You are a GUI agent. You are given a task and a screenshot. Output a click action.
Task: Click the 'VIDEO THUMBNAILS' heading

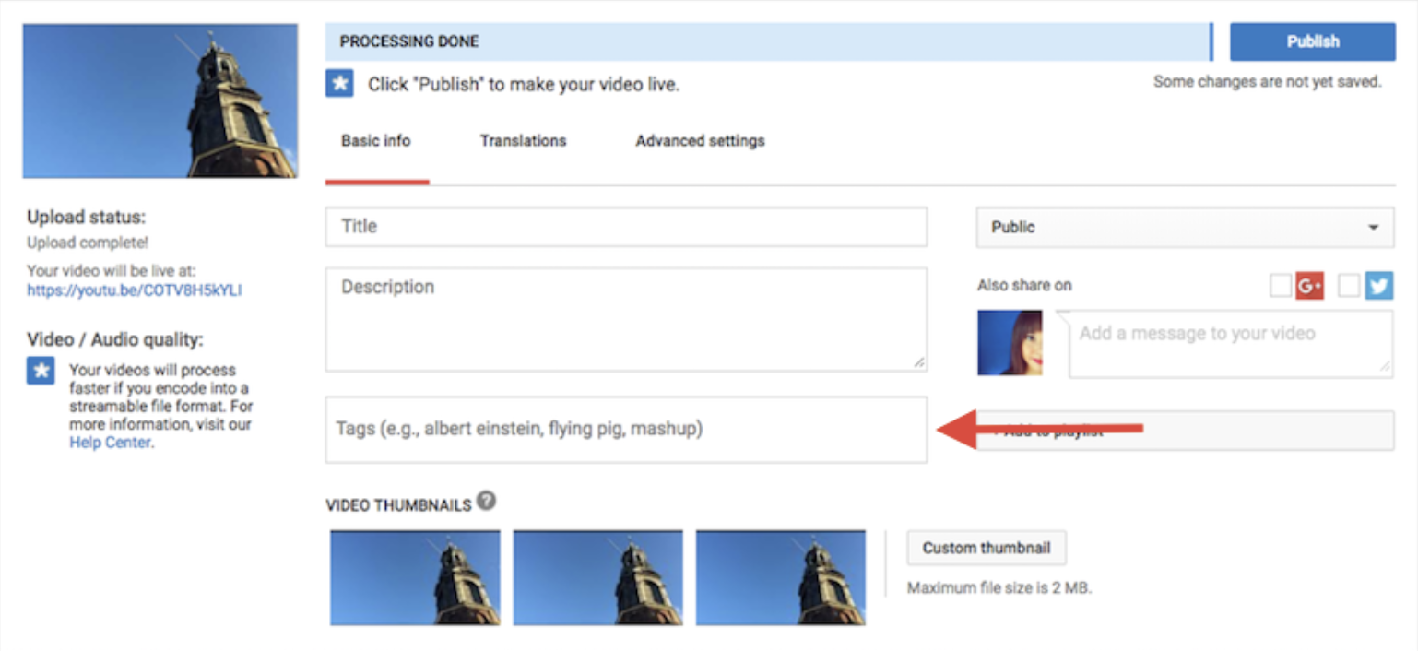click(398, 505)
